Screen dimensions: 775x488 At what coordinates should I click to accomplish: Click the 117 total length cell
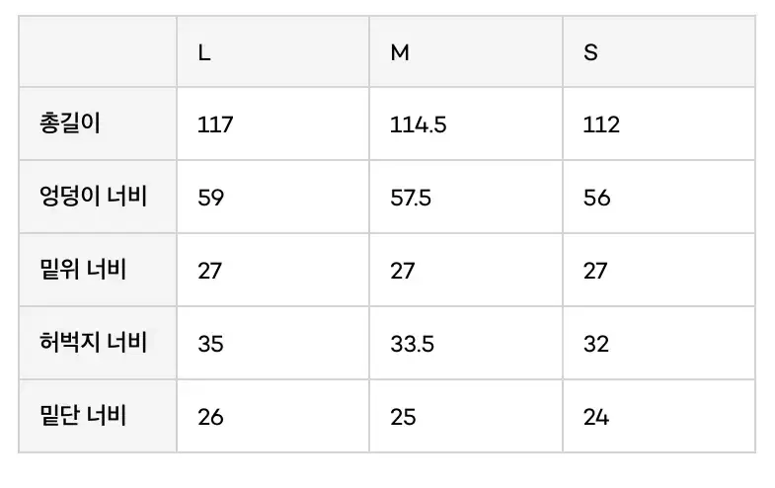point(215,124)
